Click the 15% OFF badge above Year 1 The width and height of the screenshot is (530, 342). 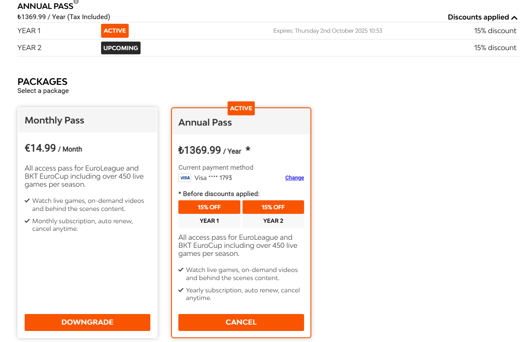(209, 207)
